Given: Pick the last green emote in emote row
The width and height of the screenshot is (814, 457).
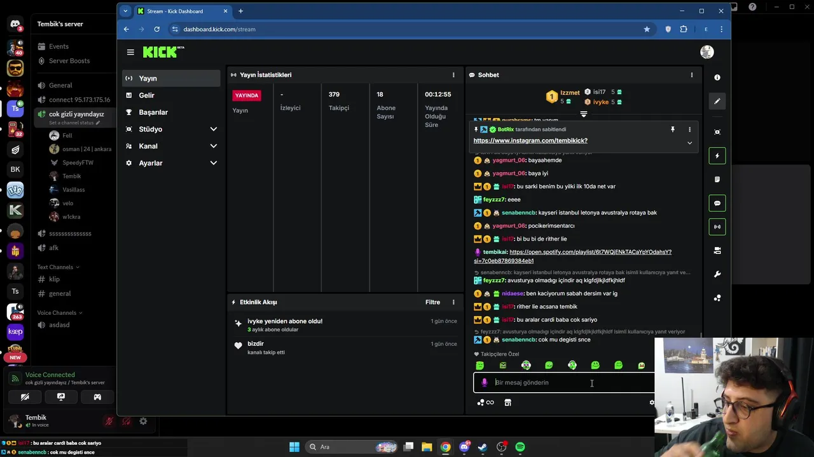Looking at the screenshot, I should [642, 366].
